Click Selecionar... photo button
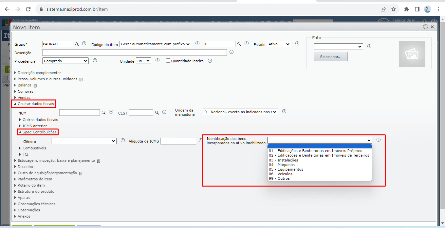445x228 pixels. [x=331, y=57]
